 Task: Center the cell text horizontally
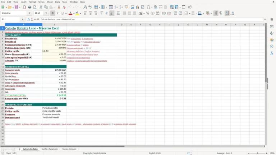click(91, 13)
